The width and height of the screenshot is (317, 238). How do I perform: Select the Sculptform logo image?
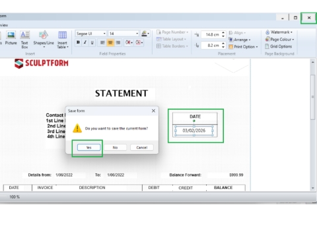click(x=42, y=63)
